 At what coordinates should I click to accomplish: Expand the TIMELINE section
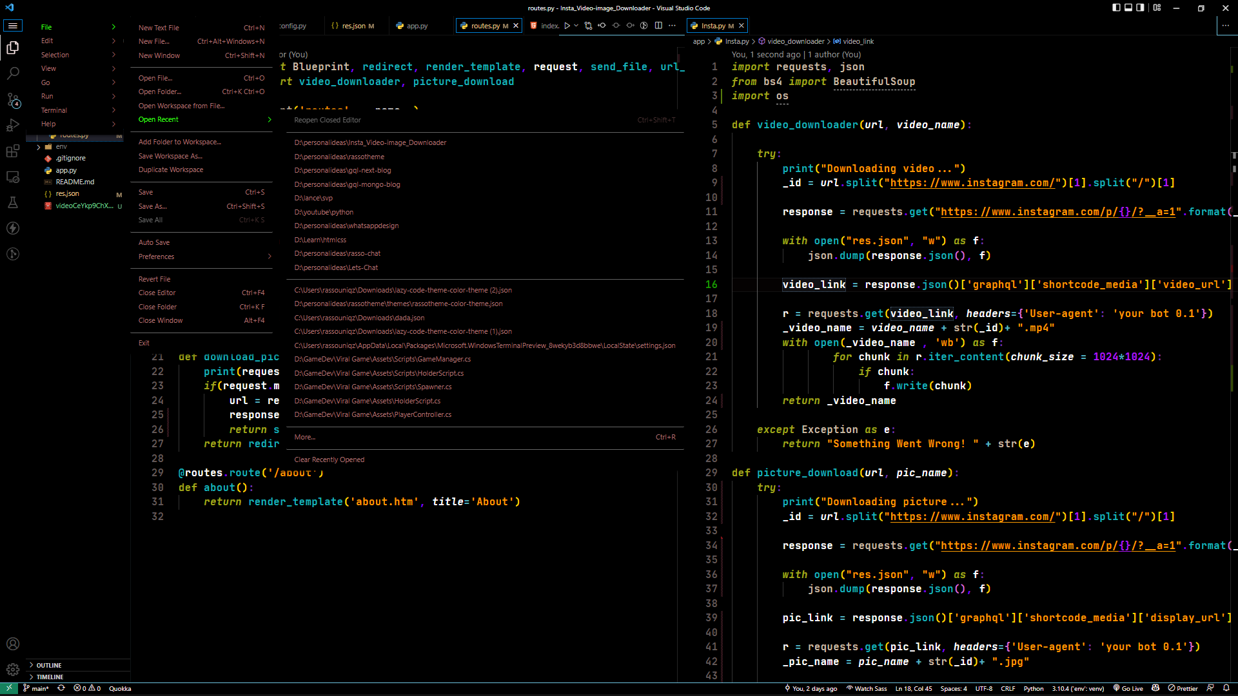click(x=50, y=677)
